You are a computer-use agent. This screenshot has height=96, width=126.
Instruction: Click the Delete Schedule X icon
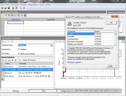click(6, 42)
